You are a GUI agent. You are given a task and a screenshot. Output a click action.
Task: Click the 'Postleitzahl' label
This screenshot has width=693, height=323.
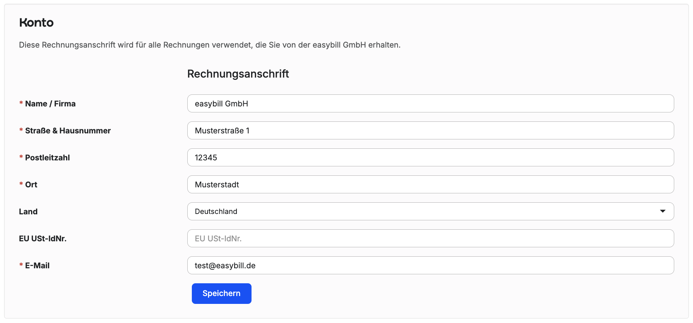[47, 158]
